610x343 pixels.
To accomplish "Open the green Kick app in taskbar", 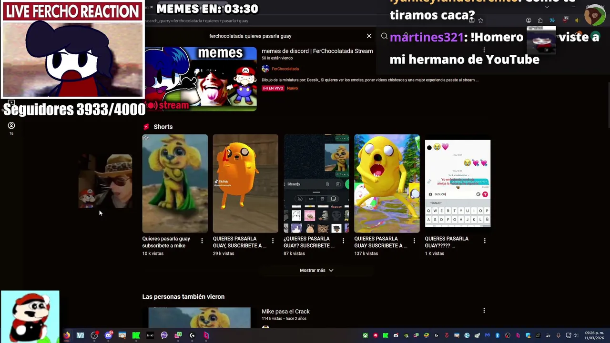I will coord(136,335).
